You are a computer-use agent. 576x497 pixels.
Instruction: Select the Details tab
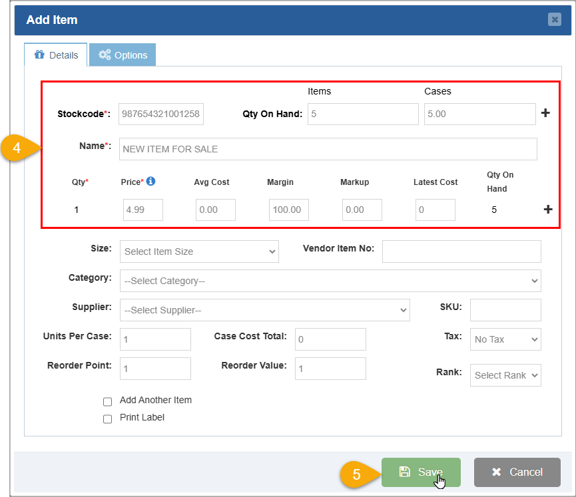[x=57, y=55]
